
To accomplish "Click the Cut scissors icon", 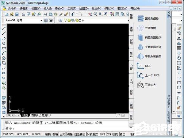I will point(45,14).
